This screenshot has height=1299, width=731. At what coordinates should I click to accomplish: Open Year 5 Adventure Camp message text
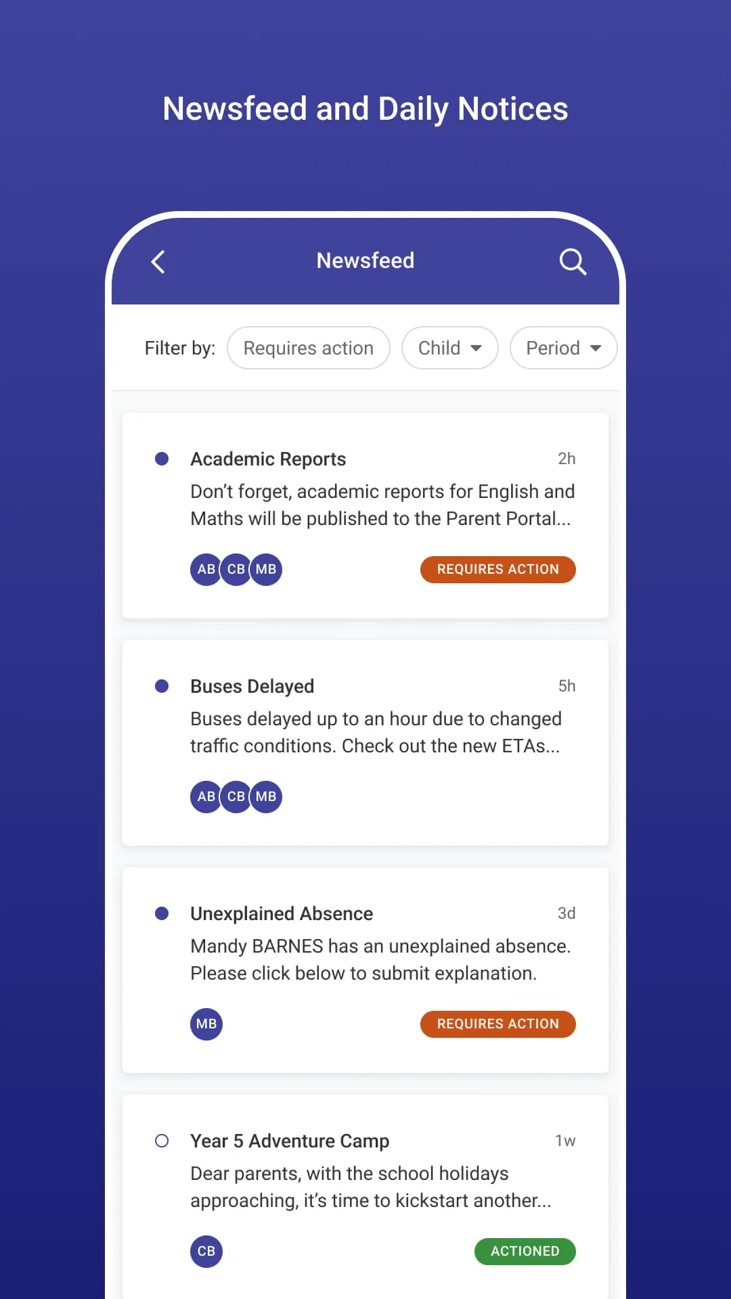tap(370, 1187)
